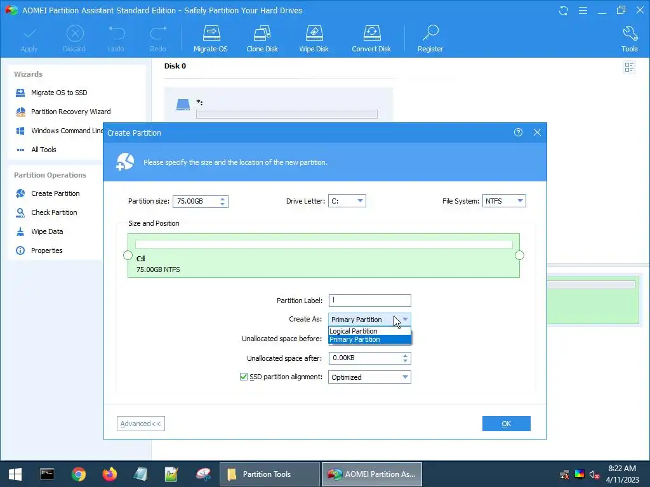Click the refresh icon in title bar
Image resolution: width=650 pixels, height=487 pixels.
(564, 10)
